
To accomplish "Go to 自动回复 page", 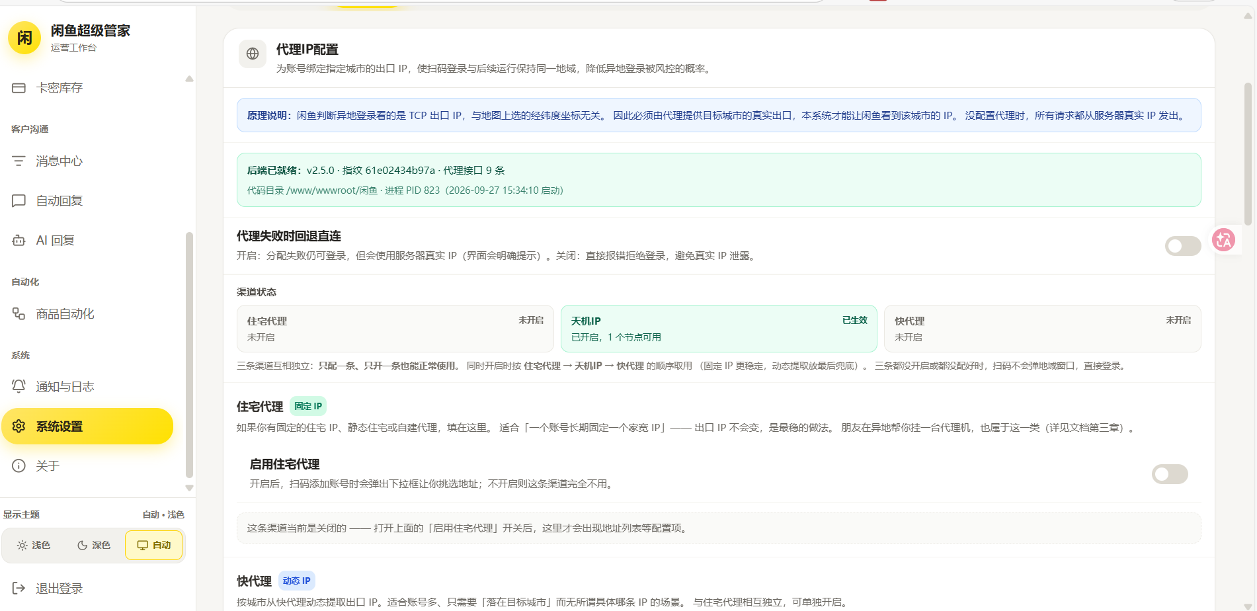I will pyautogui.click(x=87, y=201).
